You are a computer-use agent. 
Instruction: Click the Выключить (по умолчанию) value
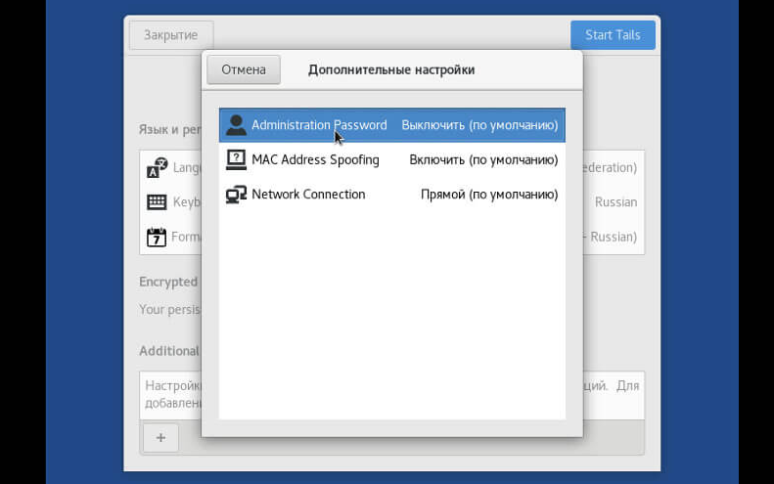pyautogui.click(x=479, y=125)
